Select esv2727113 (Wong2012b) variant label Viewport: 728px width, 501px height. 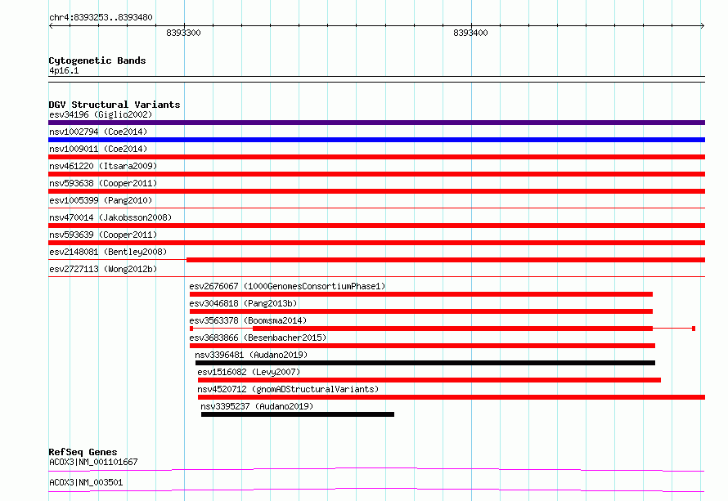[x=103, y=269]
